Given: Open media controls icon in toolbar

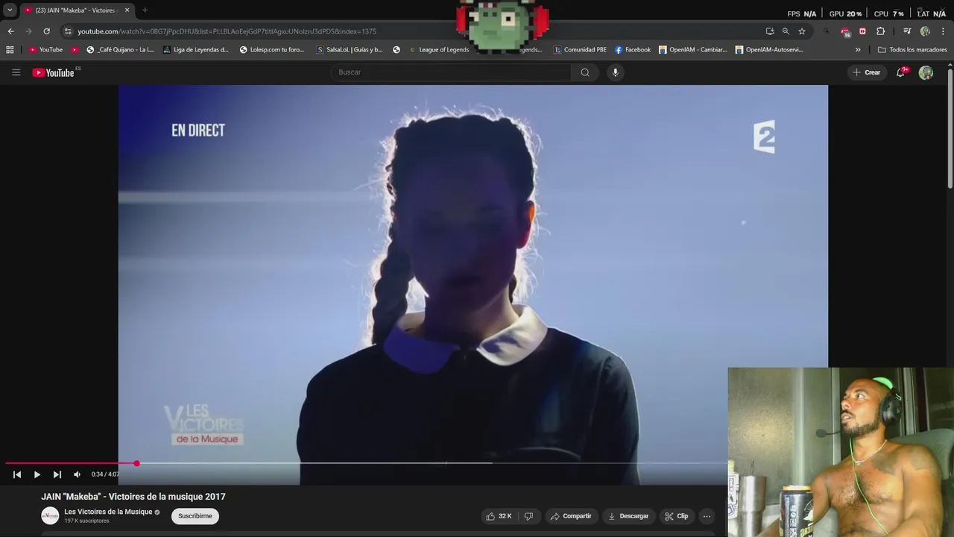Looking at the screenshot, I should point(907,31).
